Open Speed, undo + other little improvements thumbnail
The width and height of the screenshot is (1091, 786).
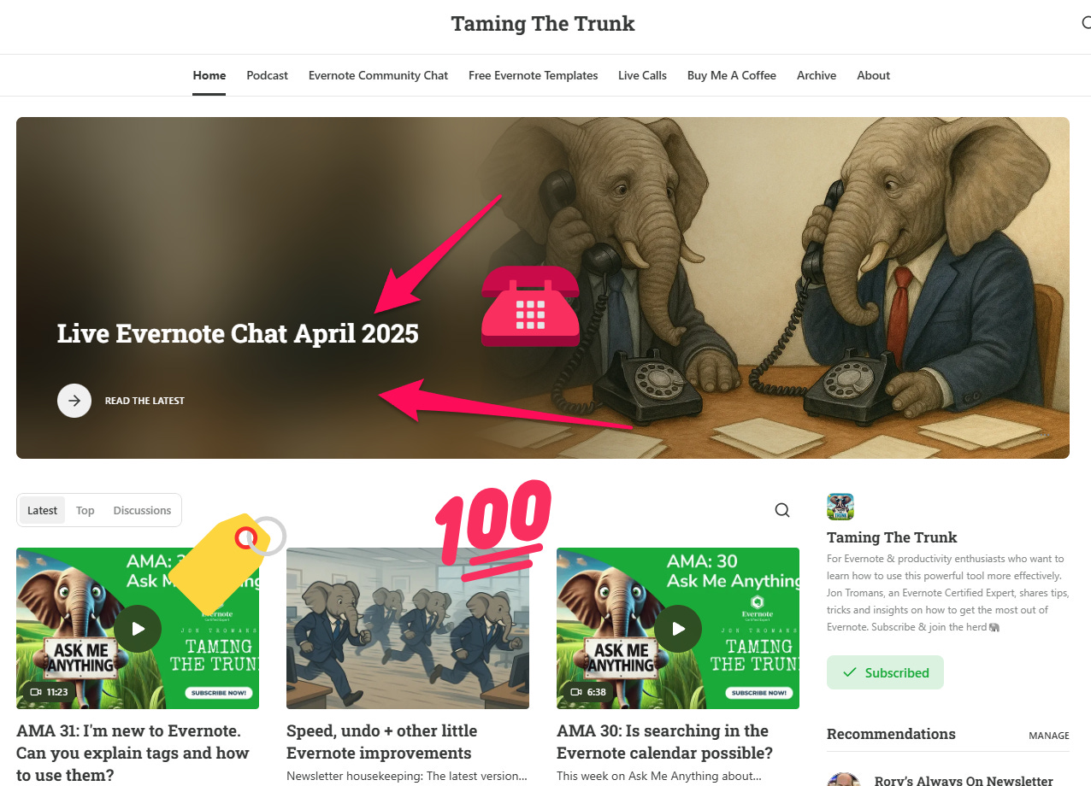408,629
